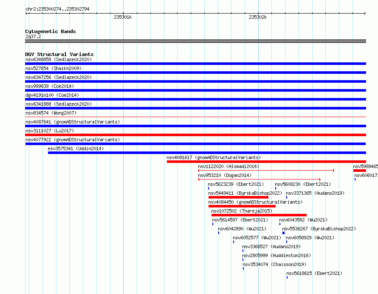Click the nsv6348858 (Sedlazeck2020) variant label
The width and height of the screenshot is (378, 294).
click(x=59, y=59)
